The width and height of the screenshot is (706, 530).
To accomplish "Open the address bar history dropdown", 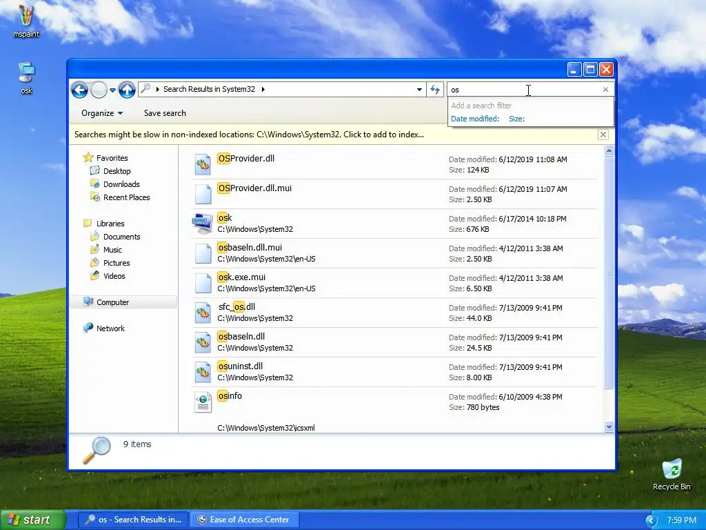I will coord(419,89).
